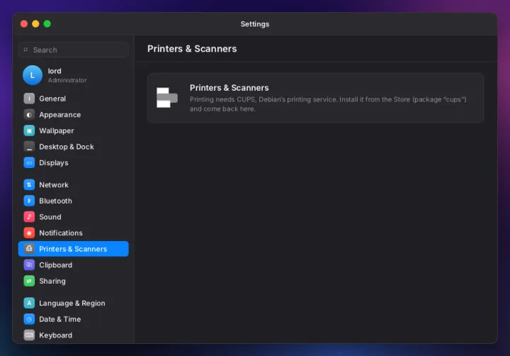
Task: Open the General settings label
Action: pyautogui.click(x=52, y=99)
